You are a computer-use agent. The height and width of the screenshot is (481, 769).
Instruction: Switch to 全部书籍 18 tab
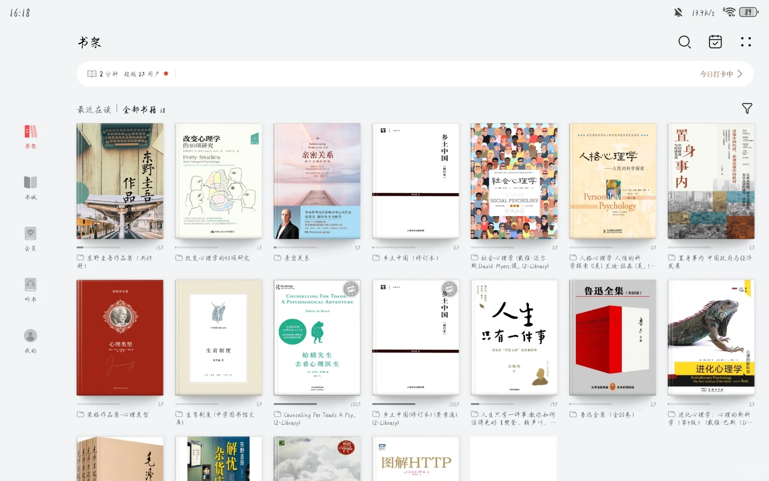coord(144,110)
